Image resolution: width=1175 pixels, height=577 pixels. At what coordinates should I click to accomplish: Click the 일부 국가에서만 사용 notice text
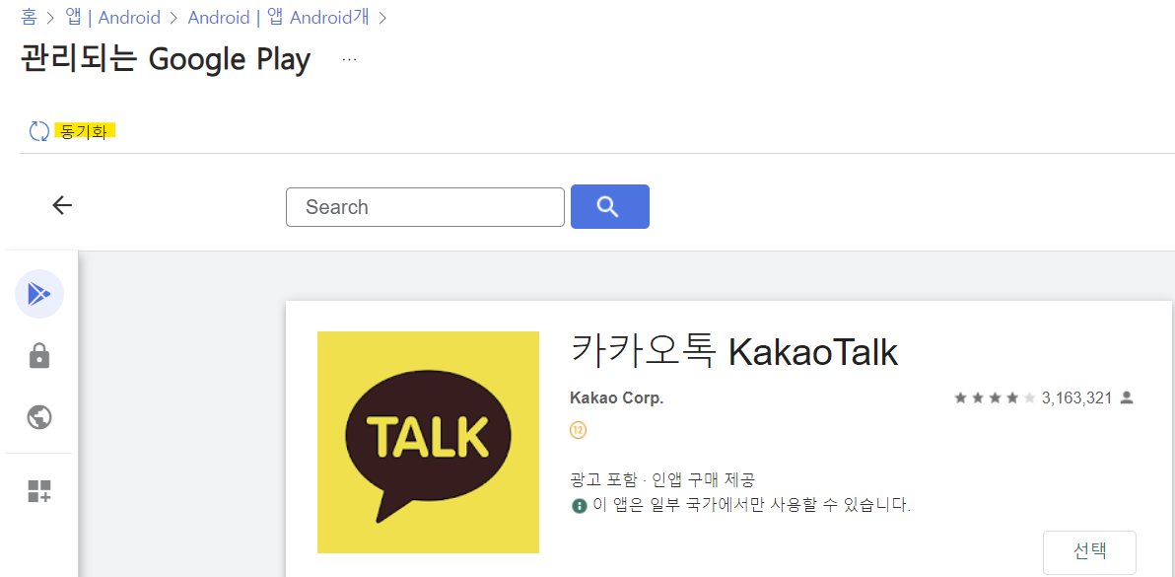pyautogui.click(x=751, y=504)
